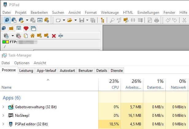Click the code explorer tree icon
Screen dimensions: 189x129
tap(102, 20)
